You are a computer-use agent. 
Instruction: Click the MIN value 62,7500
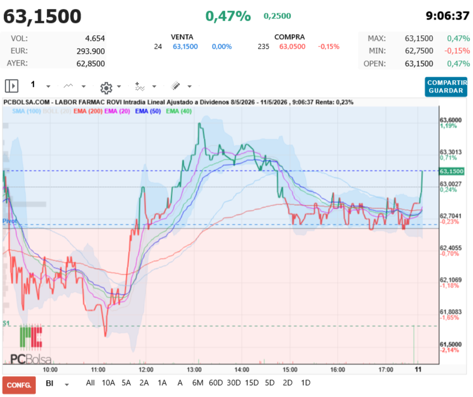(x=419, y=50)
